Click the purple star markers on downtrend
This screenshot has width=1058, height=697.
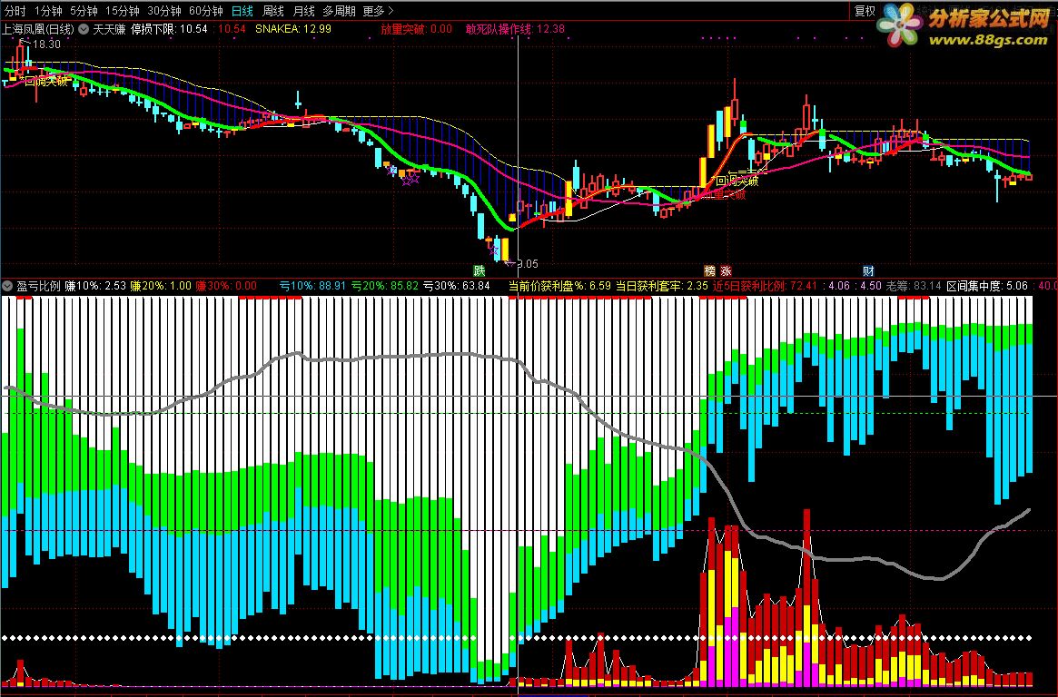click(403, 176)
